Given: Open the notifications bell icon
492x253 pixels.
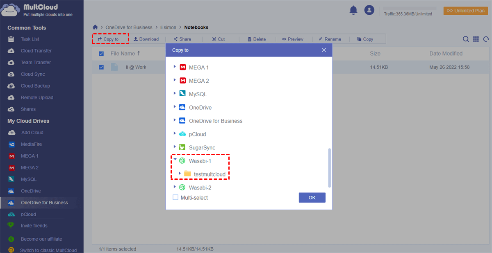Looking at the screenshot, I should coord(353,10).
